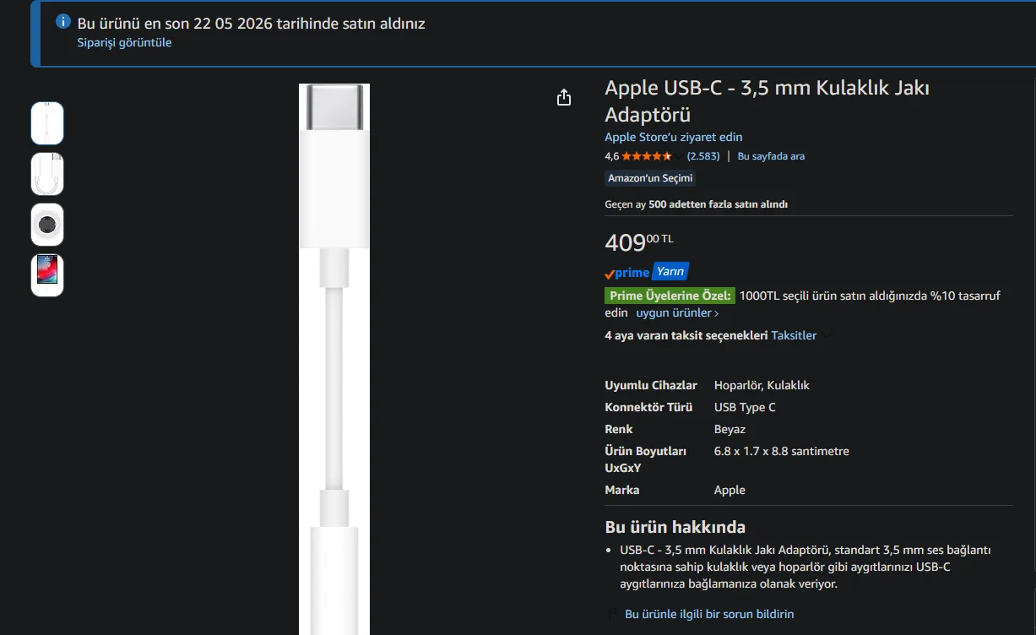Click the blue Yarın delivery badge
Viewport: 1036px width, 635px height.
670,272
